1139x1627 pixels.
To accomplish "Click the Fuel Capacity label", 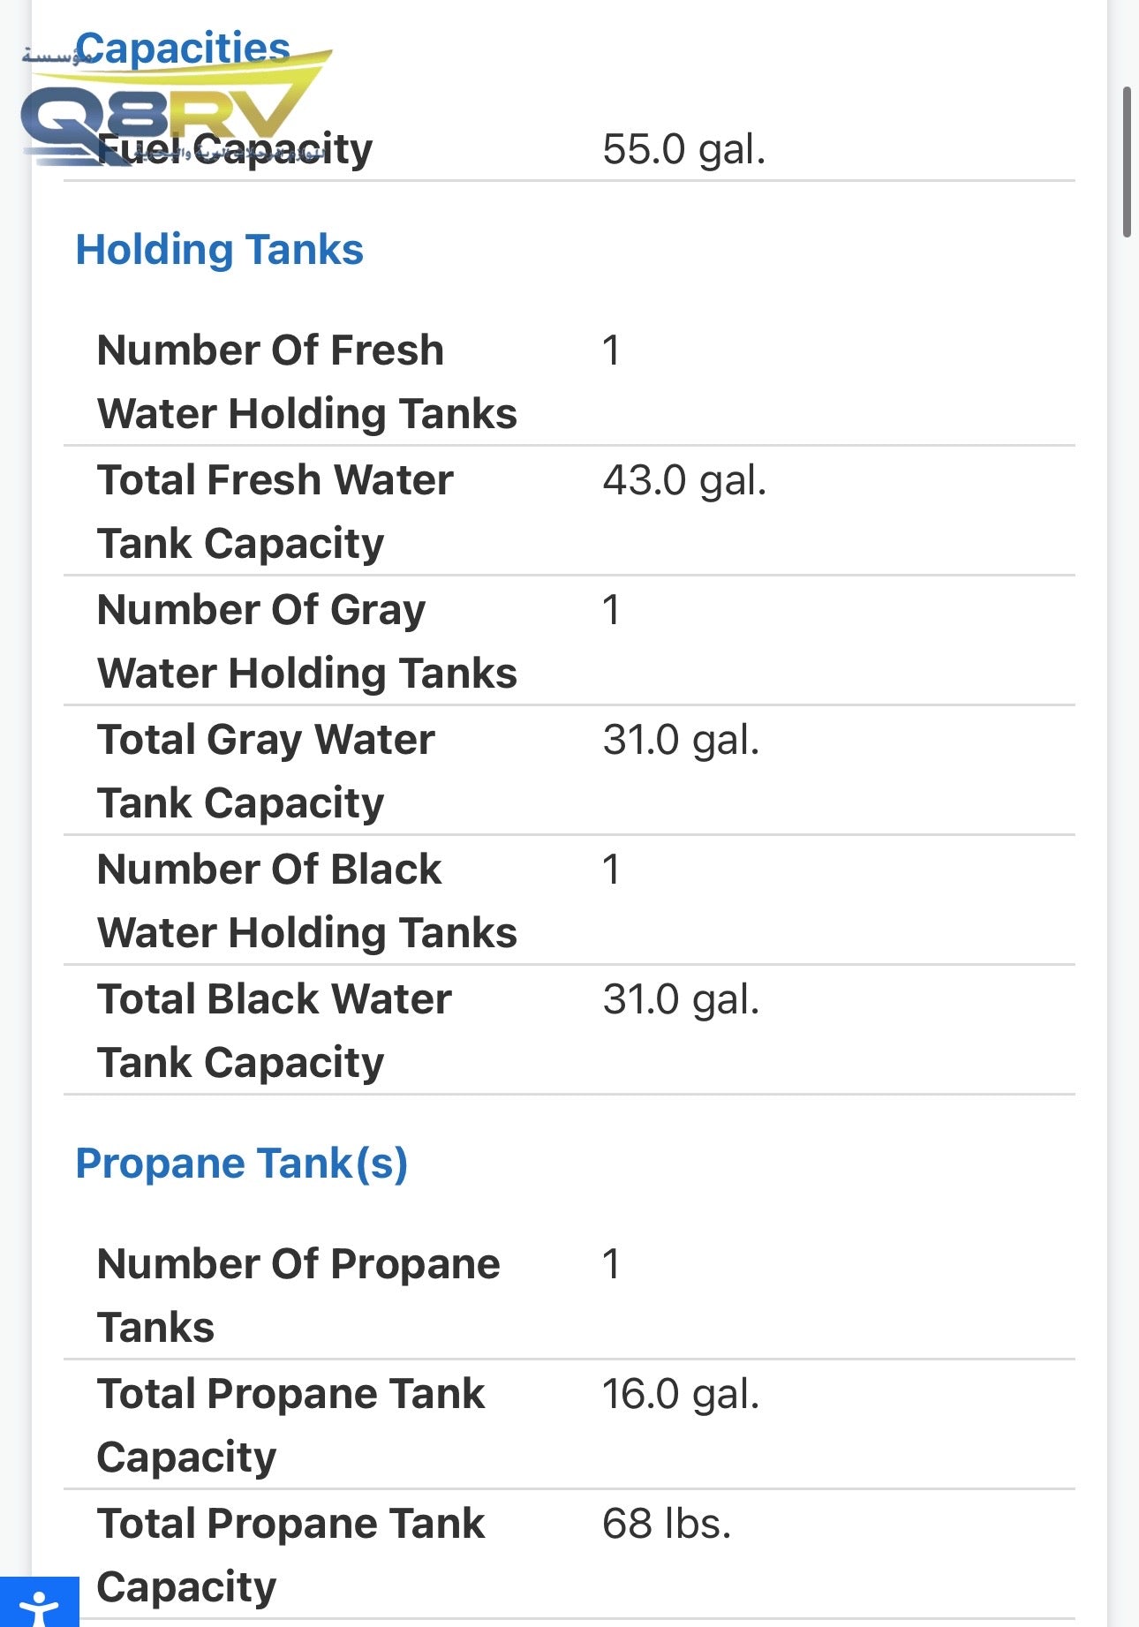I will 235,149.
